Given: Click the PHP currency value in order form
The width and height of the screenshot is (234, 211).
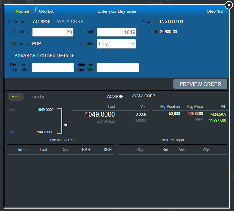Looking at the screenshot, I should pos(36,43).
